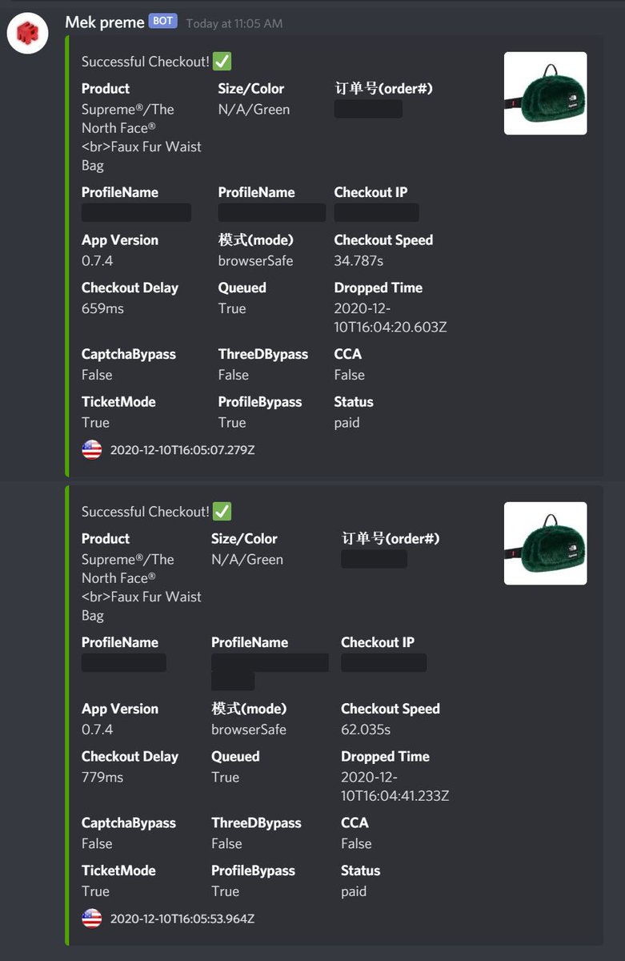
Task: Click the first embed's 模式(mode) heading
Action: tap(255, 240)
